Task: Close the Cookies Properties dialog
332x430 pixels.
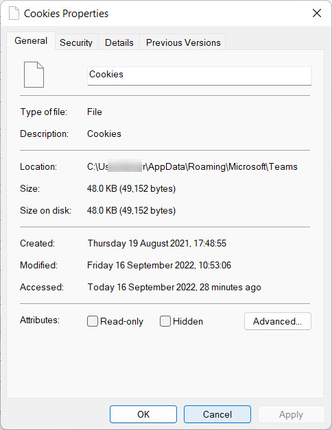Action: 317,13
